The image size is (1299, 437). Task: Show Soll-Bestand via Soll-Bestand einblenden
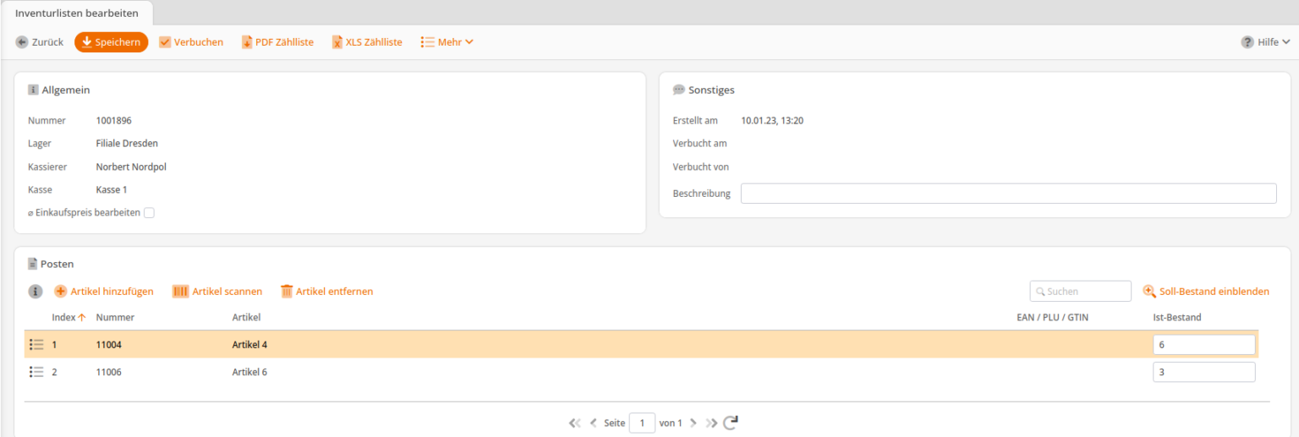[x=1206, y=292]
